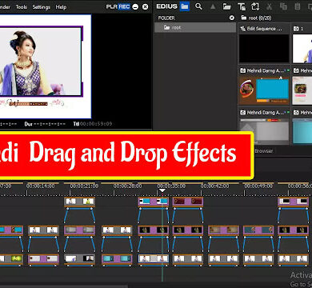Screen dimensions: 312x288
Task: Click ruler timecode 00:00:14:00
Action: (x=41, y=186)
